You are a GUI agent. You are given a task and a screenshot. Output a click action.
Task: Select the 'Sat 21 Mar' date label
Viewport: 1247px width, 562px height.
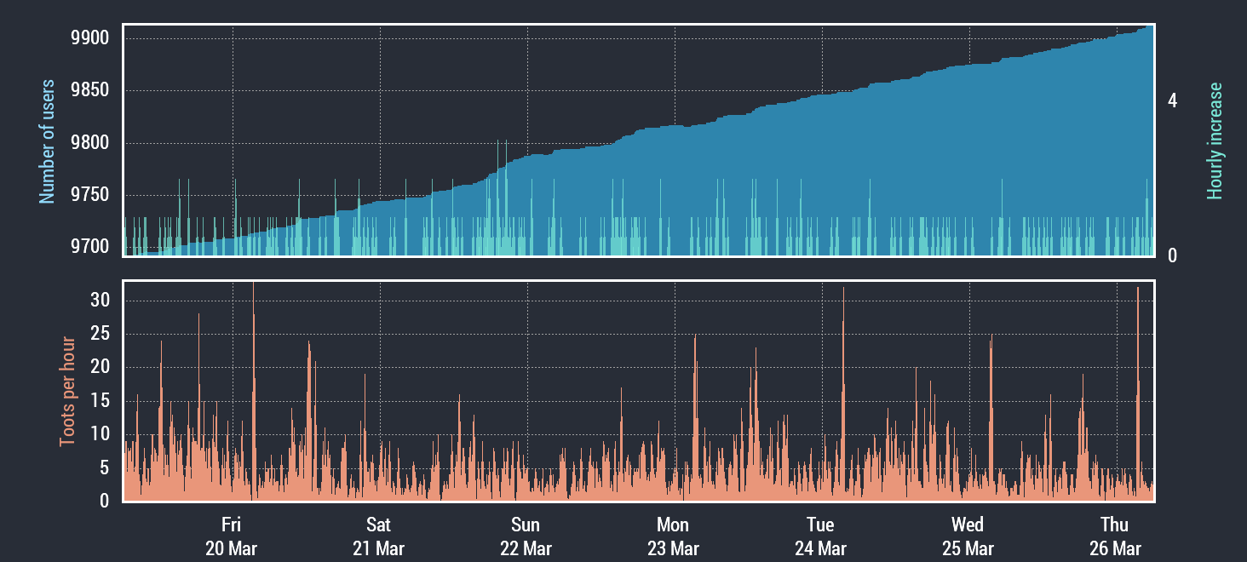point(378,536)
